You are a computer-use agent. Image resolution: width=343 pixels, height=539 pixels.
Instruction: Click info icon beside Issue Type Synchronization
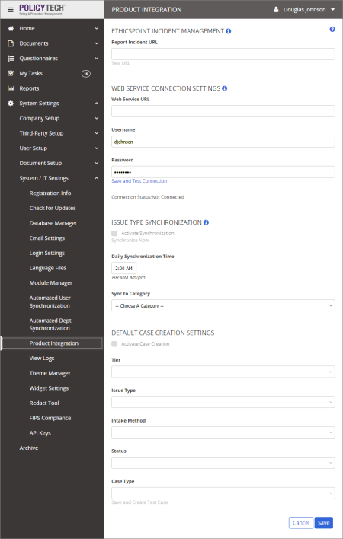(x=206, y=222)
